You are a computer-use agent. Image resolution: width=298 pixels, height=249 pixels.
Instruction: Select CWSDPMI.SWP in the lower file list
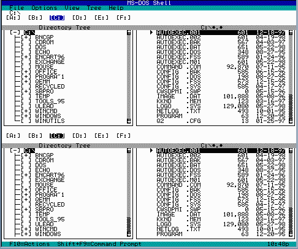221,210
